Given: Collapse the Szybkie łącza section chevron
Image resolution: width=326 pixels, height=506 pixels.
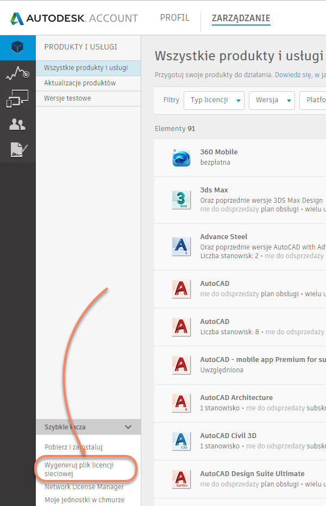Looking at the screenshot, I should (128, 427).
